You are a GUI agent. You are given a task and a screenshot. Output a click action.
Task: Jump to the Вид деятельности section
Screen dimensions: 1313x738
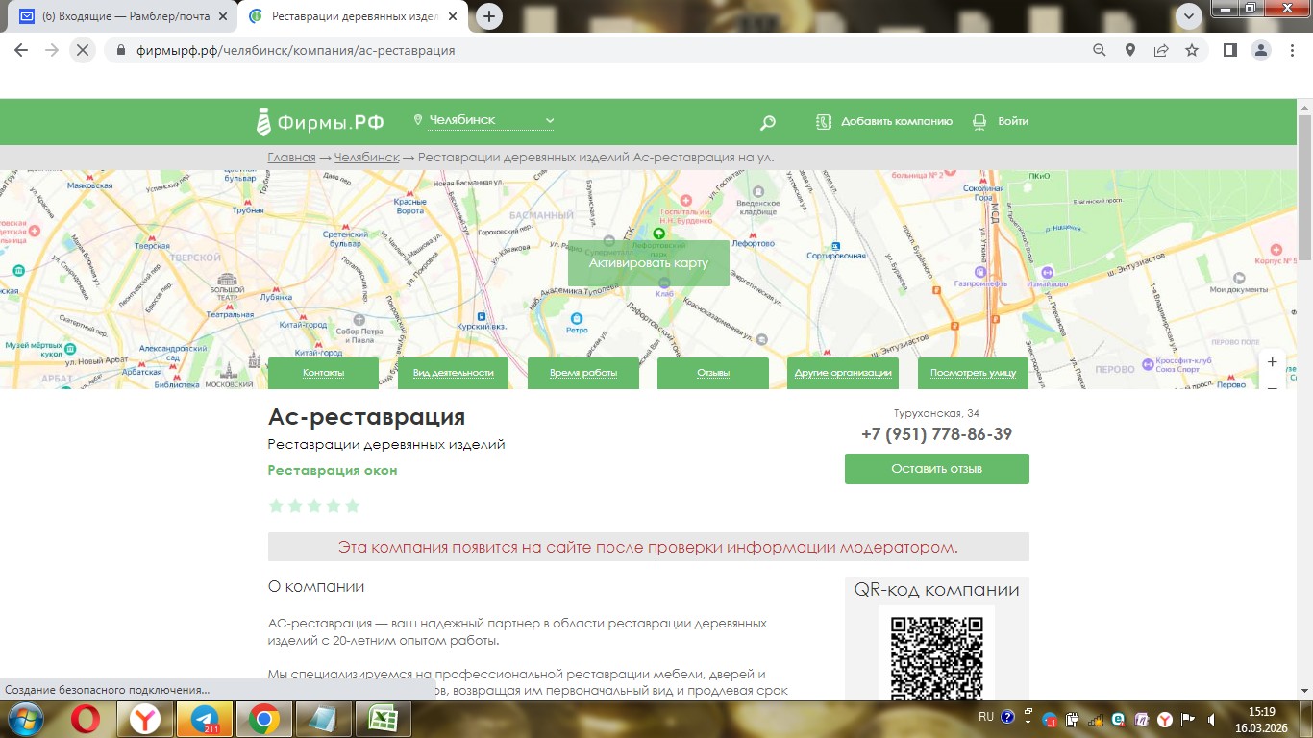point(453,373)
